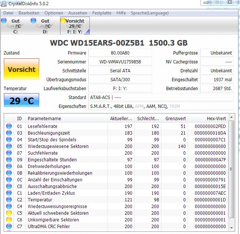Click the Übertragungsmodus field showing SATA/300
240x234 pixels.
pos(120,80)
